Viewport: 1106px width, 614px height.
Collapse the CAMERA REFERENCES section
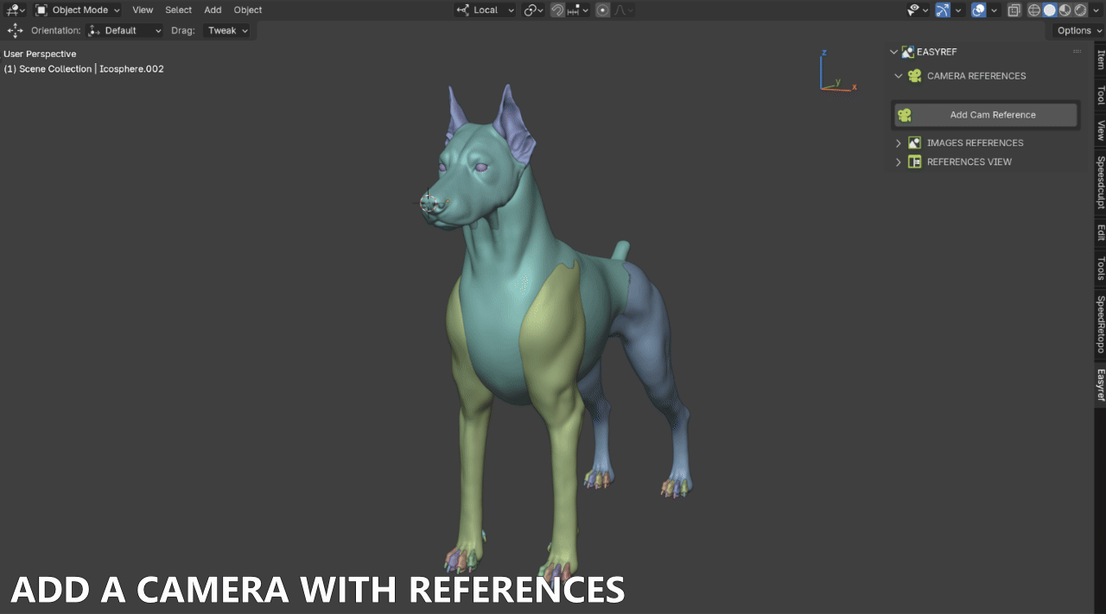pos(898,76)
